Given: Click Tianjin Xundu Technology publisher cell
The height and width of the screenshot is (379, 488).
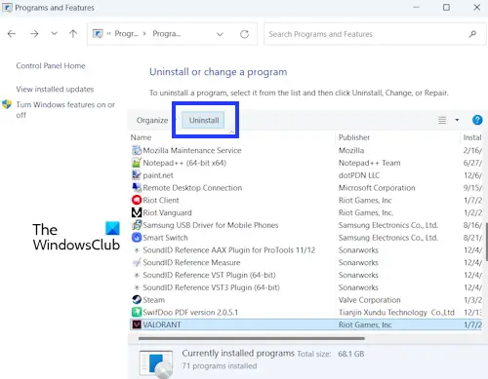Looking at the screenshot, I should [x=396, y=313].
